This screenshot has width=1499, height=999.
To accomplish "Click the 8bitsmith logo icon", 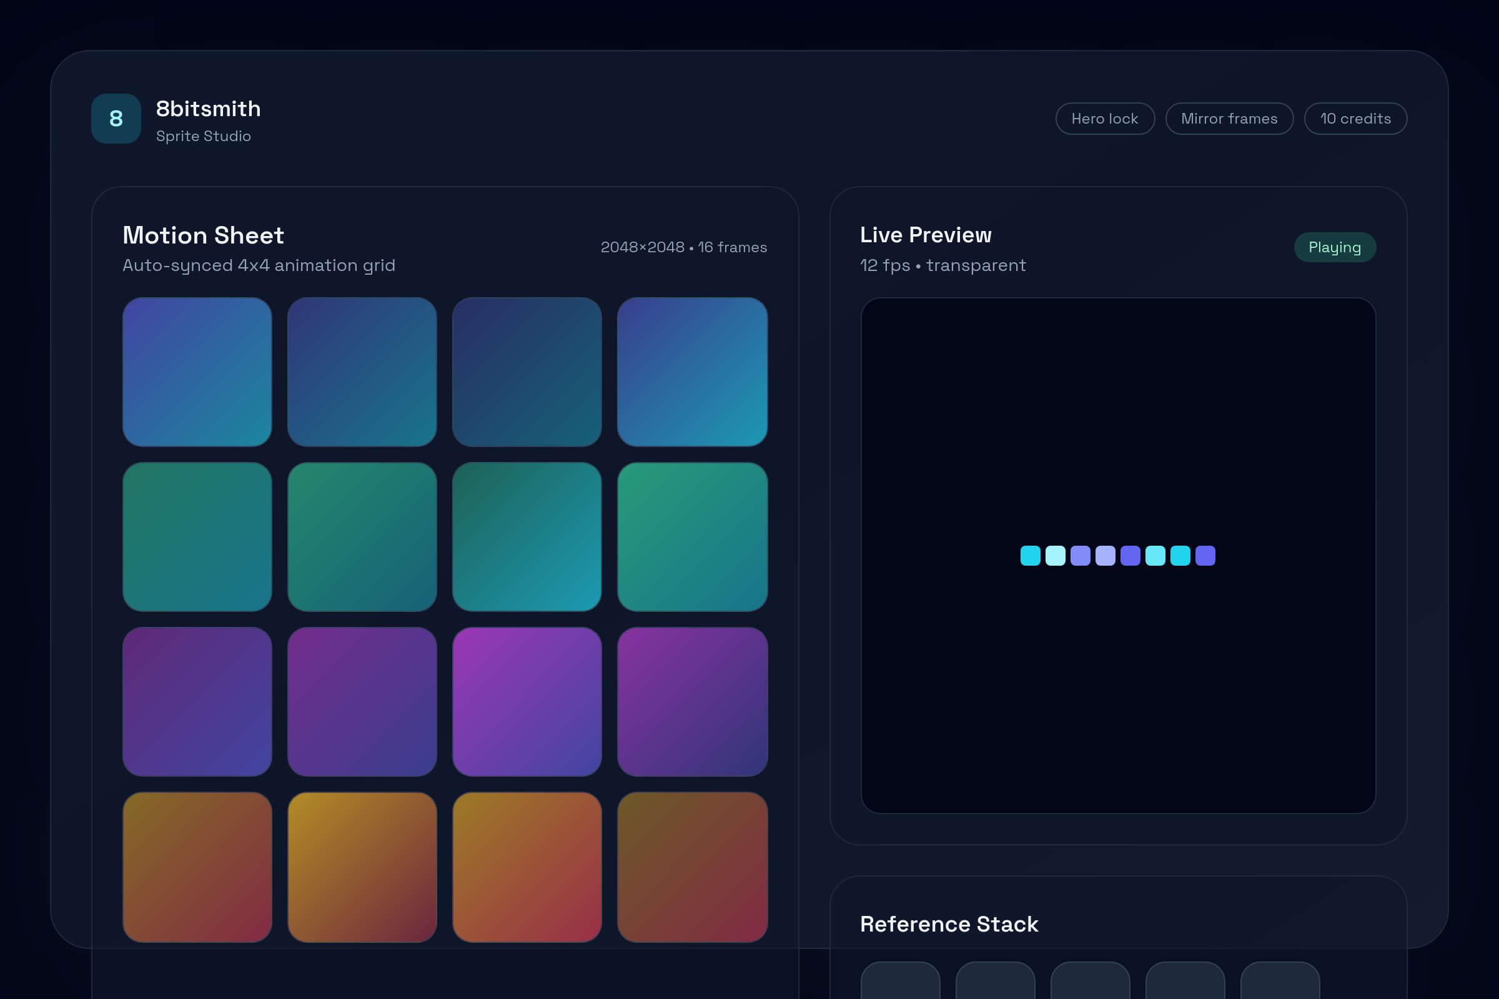I will pos(116,118).
